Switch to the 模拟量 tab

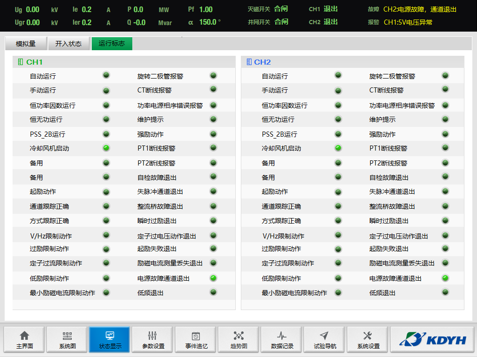pos(26,44)
